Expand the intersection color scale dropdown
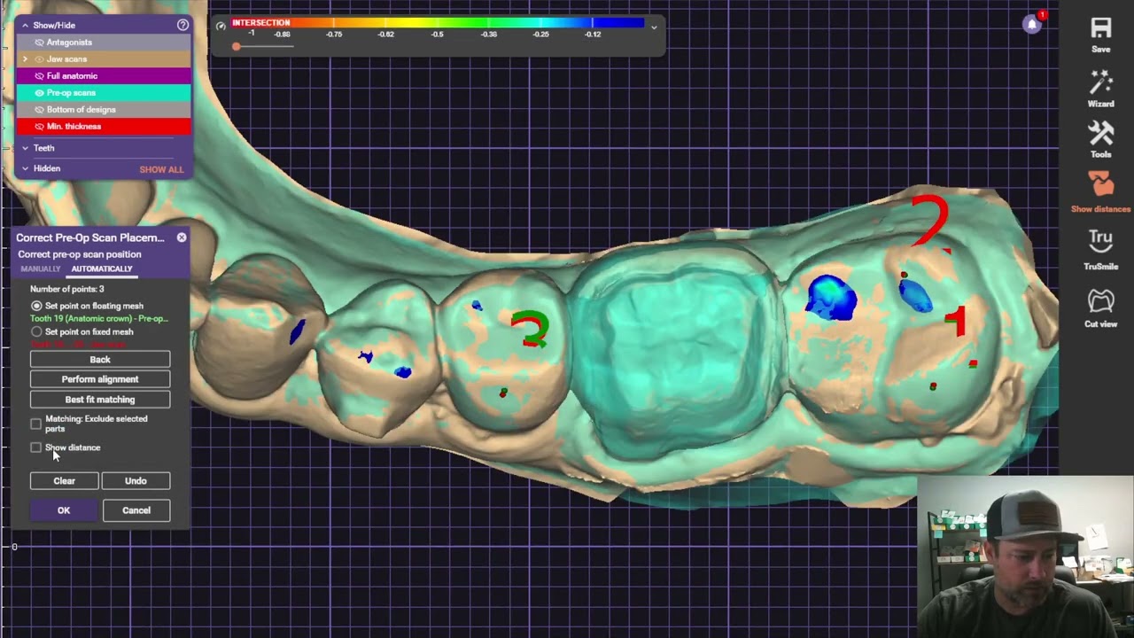 pos(654,27)
